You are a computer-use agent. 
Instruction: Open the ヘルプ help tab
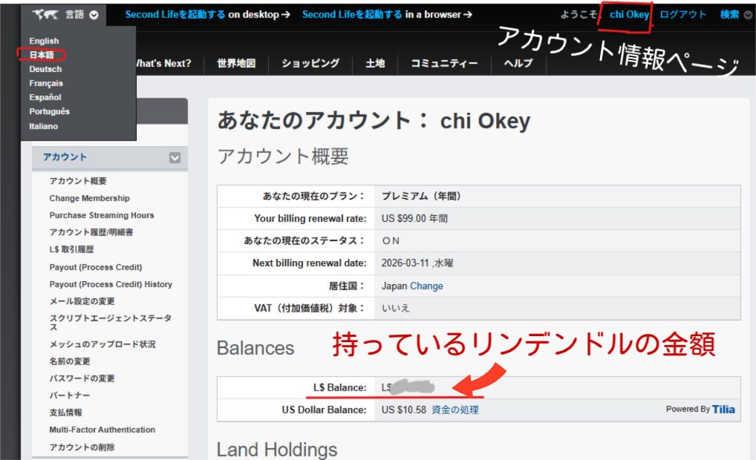tap(517, 65)
